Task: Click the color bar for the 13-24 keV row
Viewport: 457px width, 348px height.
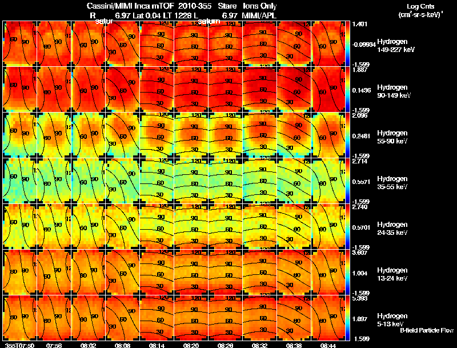Action: coord(347,273)
